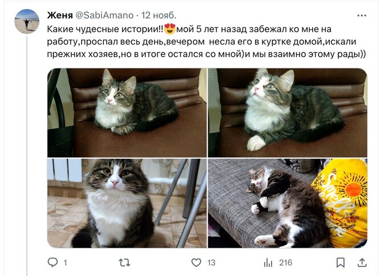380x276 pixels.
Task: Share the tweet via upload icon
Action: coord(362,263)
